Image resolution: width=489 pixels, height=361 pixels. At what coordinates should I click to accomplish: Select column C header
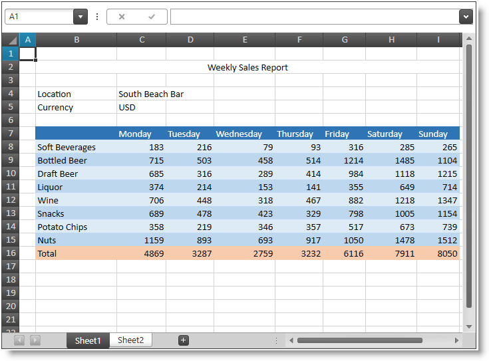142,40
